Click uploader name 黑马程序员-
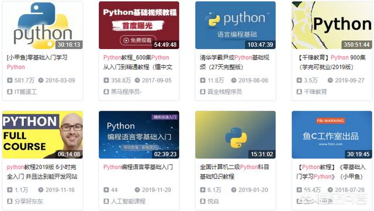The image size is (374, 211). pos(126,92)
